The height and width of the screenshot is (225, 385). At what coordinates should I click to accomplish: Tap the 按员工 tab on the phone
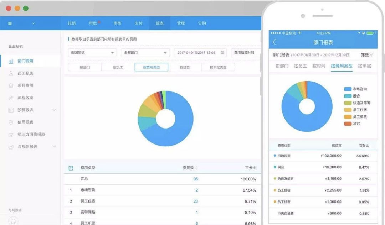point(301,66)
